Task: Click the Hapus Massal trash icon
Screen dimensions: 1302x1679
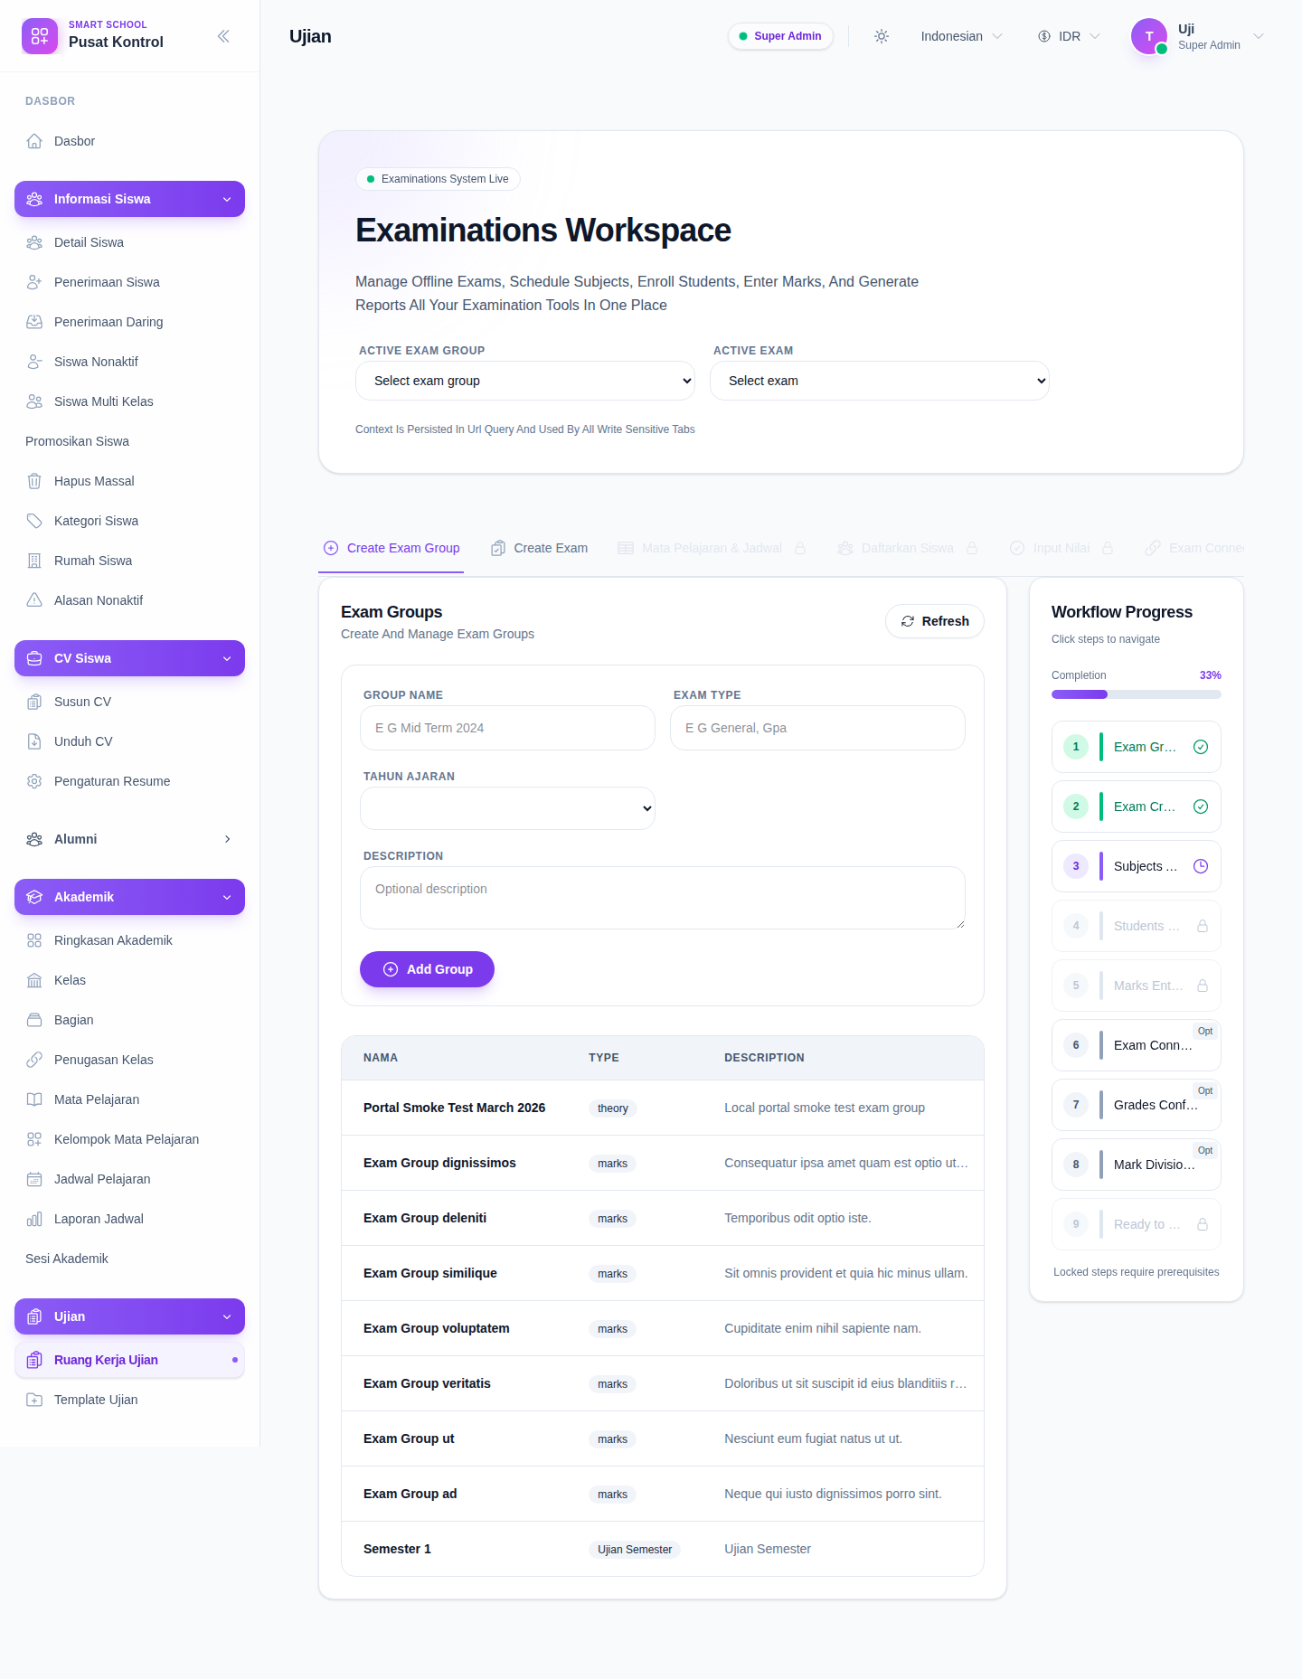Action: pyautogui.click(x=34, y=481)
